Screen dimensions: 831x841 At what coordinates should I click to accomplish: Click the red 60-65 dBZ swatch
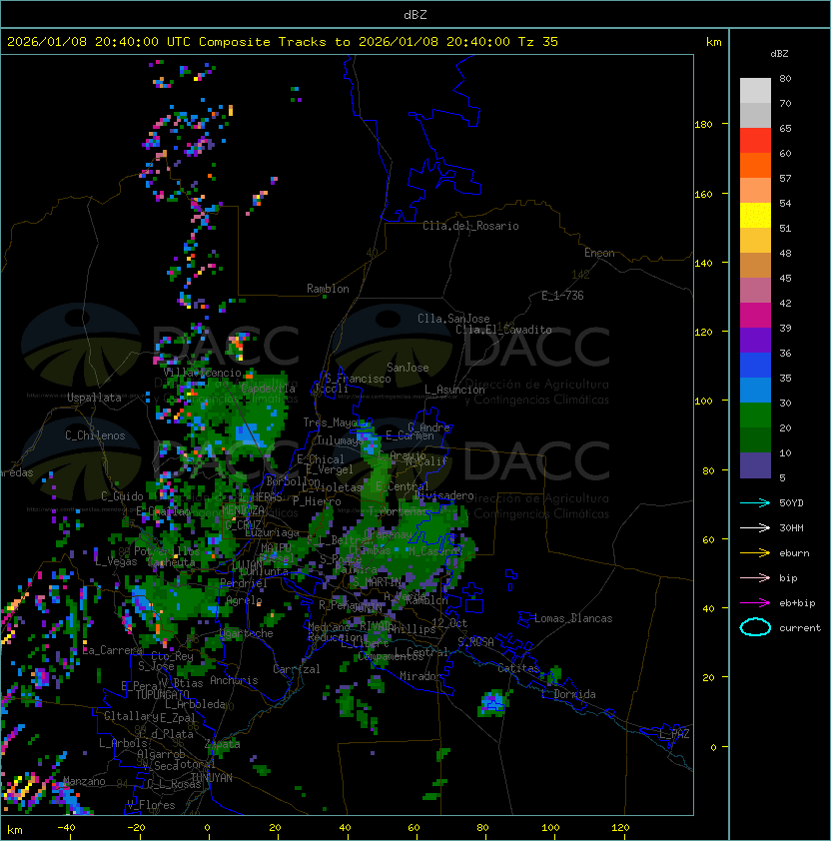point(755,141)
